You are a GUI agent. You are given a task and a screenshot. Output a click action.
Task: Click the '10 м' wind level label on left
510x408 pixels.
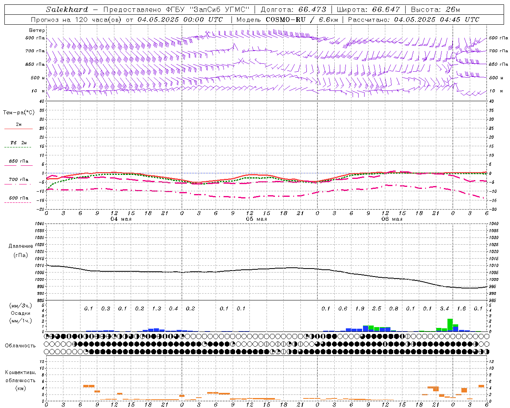[x=38, y=91]
